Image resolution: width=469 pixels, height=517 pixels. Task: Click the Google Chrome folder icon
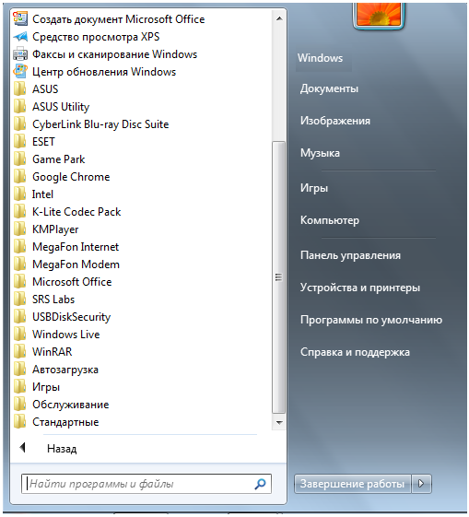pyautogui.click(x=20, y=176)
